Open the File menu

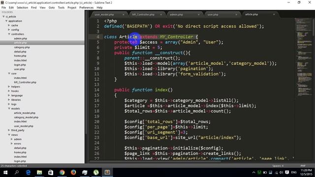[3, 8]
